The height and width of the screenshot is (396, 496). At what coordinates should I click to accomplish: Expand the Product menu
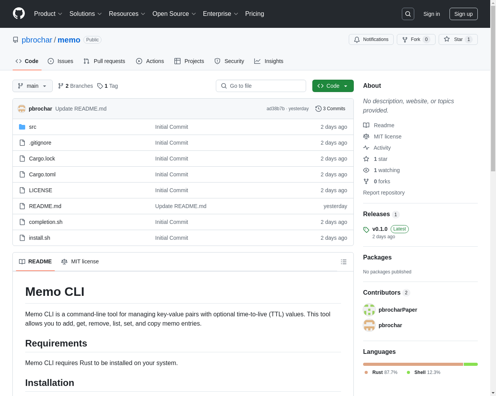48,14
